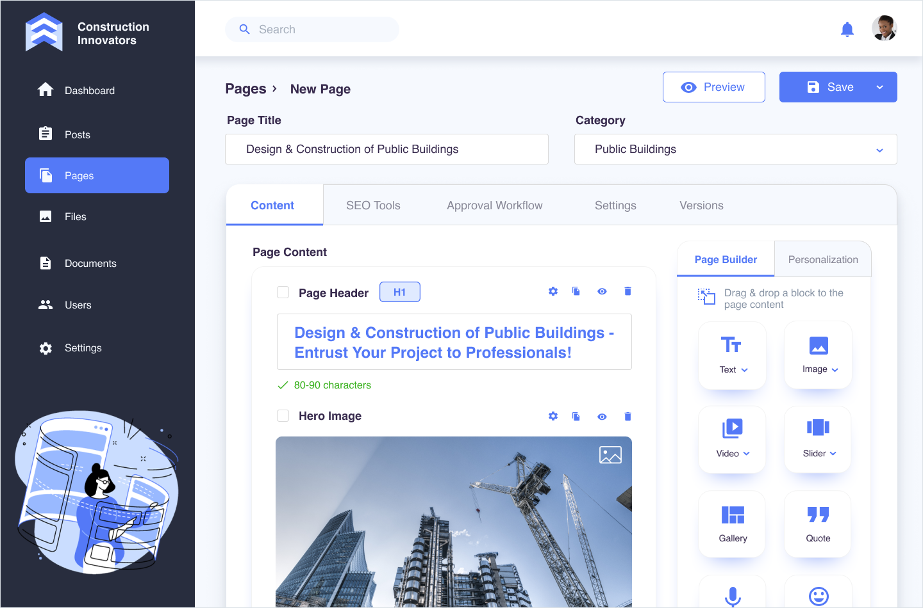
Task: Open the Save button dropdown arrow
Action: (x=879, y=87)
